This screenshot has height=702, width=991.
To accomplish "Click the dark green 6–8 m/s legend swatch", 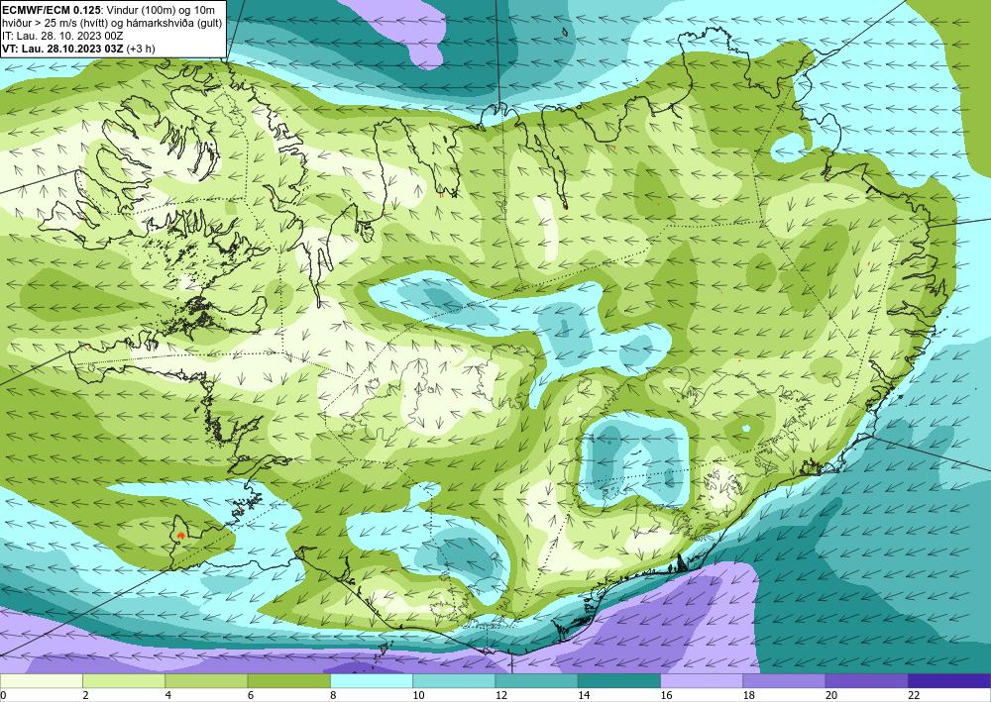I will 288,681.
